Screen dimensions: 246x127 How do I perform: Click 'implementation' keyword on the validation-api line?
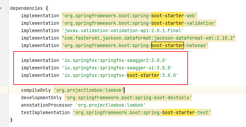click(40, 30)
